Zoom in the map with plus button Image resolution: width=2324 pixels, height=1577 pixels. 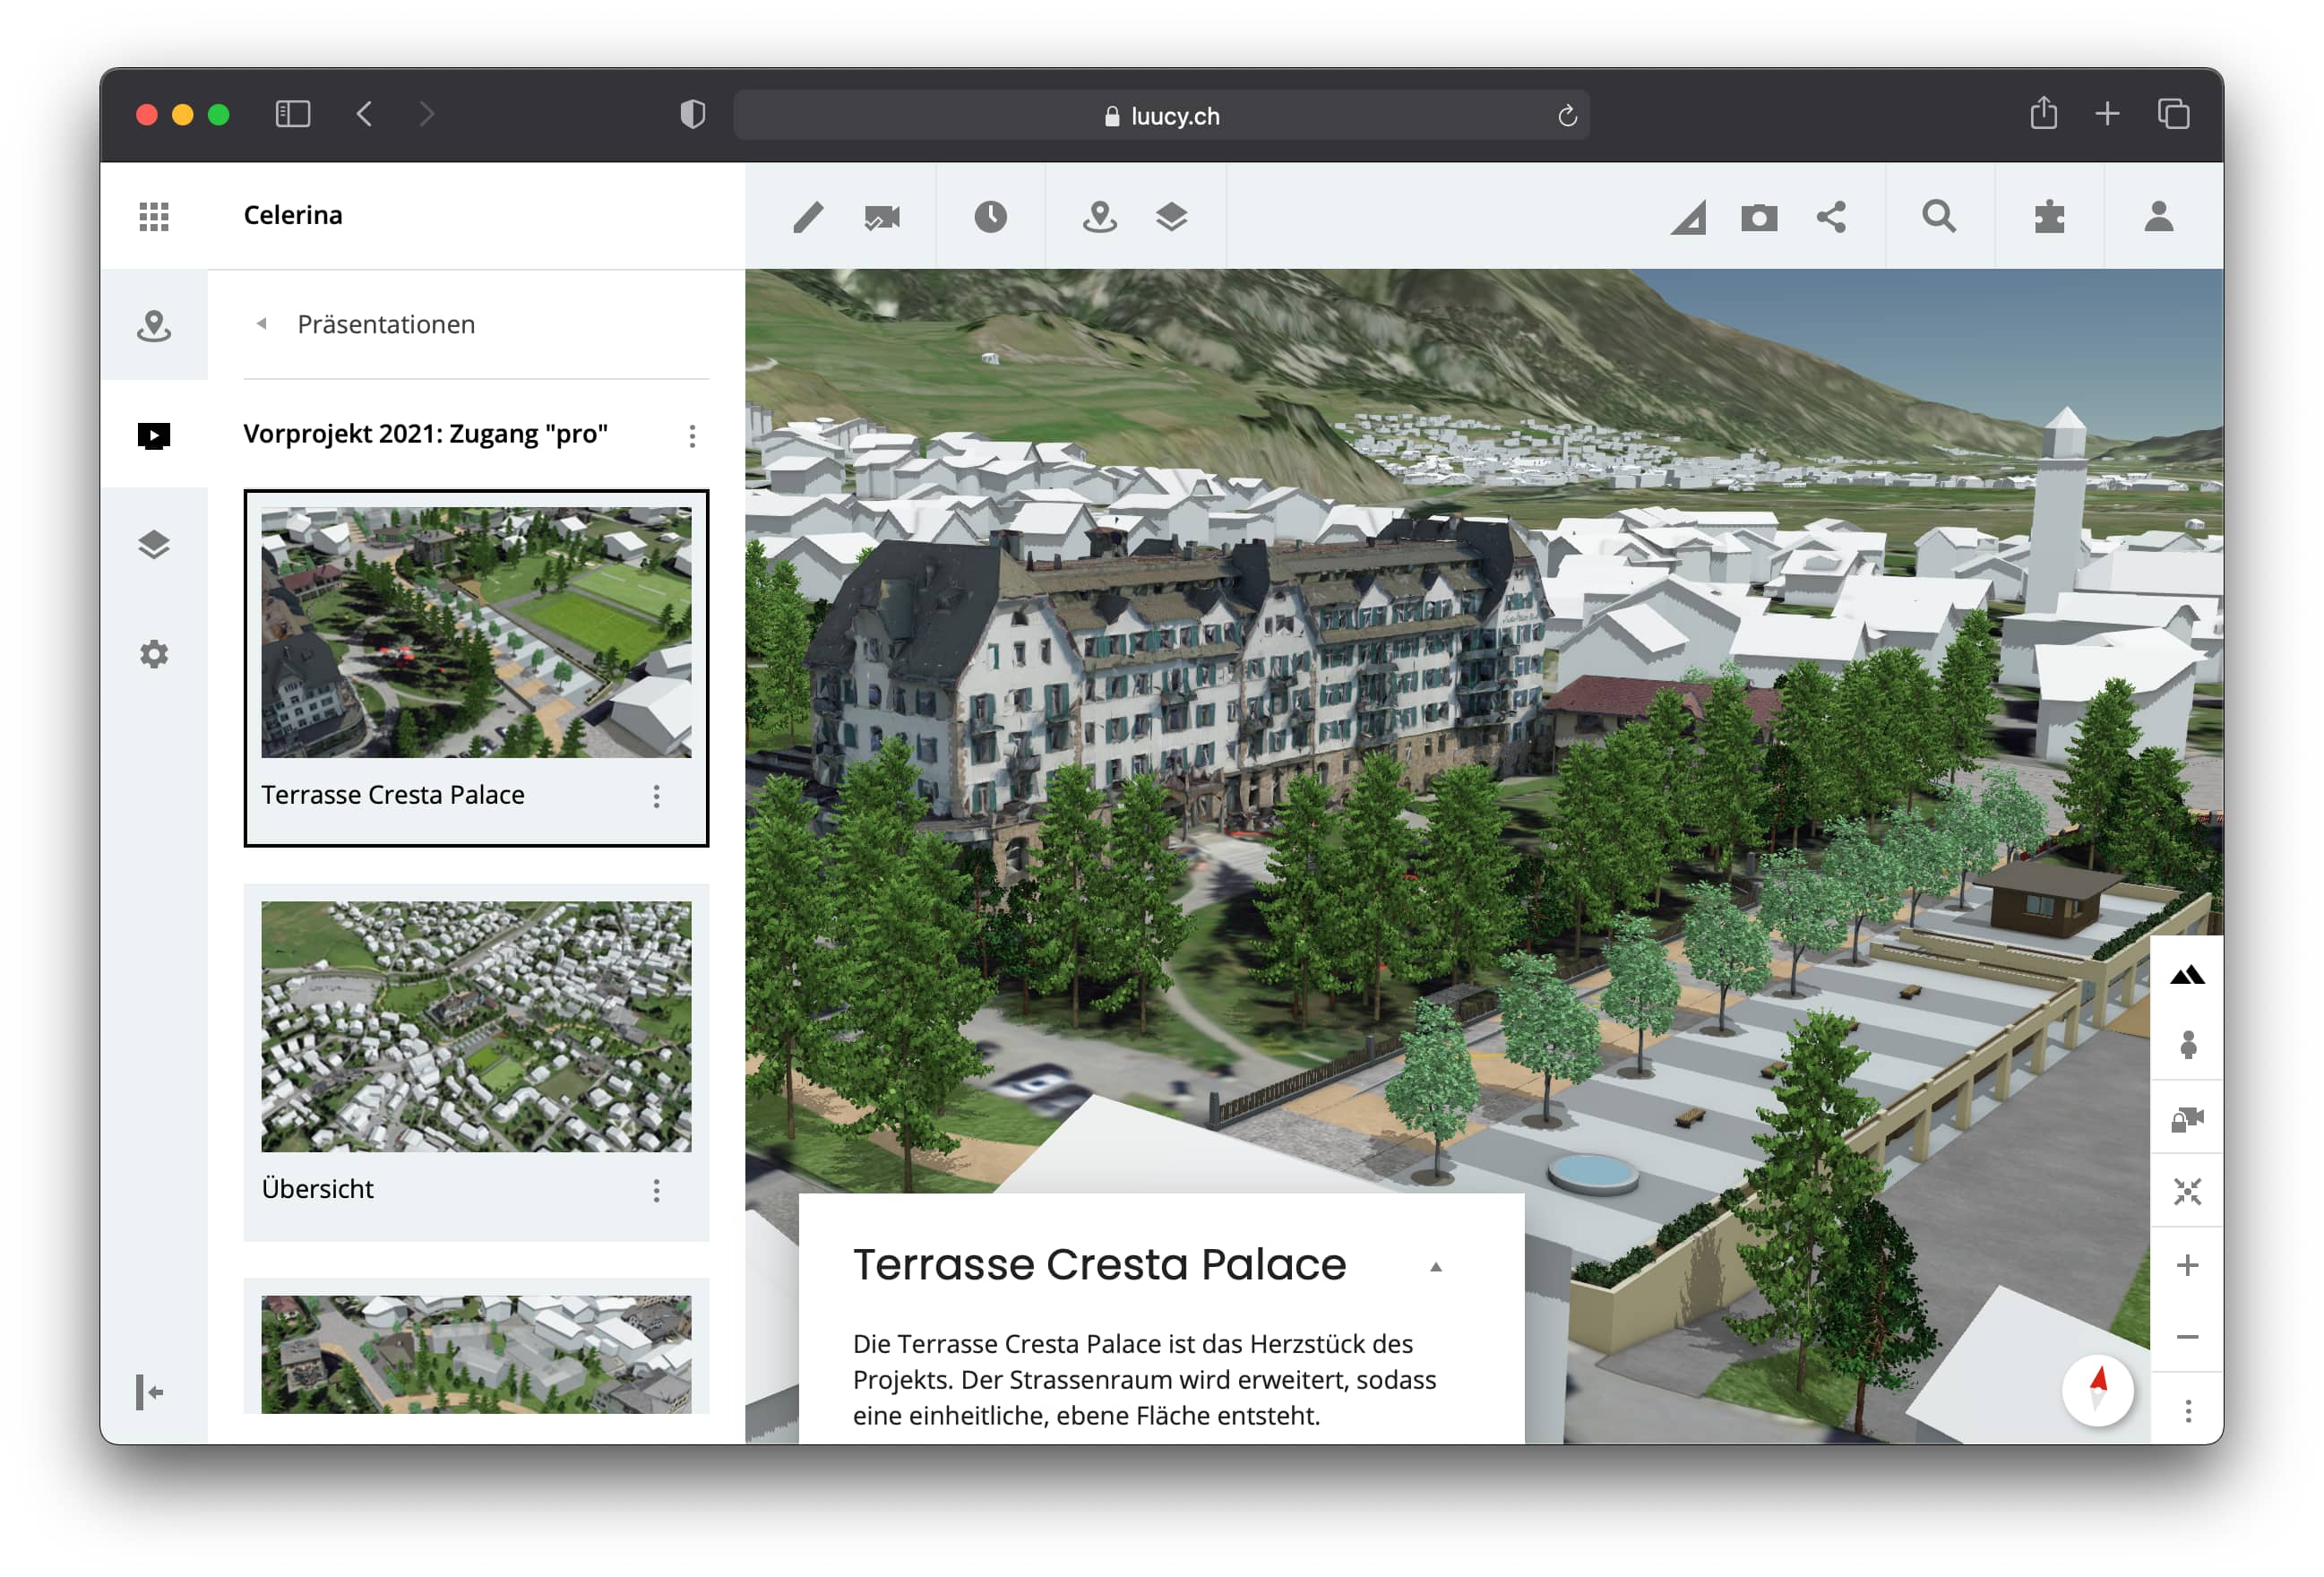(x=2187, y=1265)
